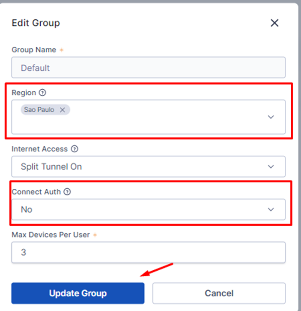Select the Split Tunnel On value
301x311 pixels.
51,166
